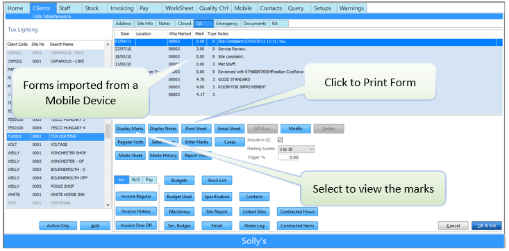The height and width of the screenshot is (251, 509).
Task: Click the Display Marks button
Action: point(130,129)
